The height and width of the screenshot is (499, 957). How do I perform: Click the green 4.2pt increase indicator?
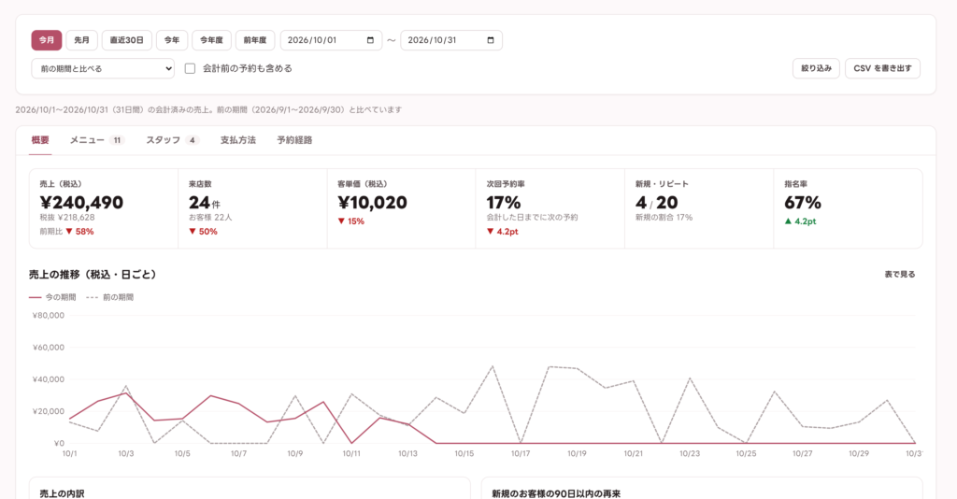800,221
